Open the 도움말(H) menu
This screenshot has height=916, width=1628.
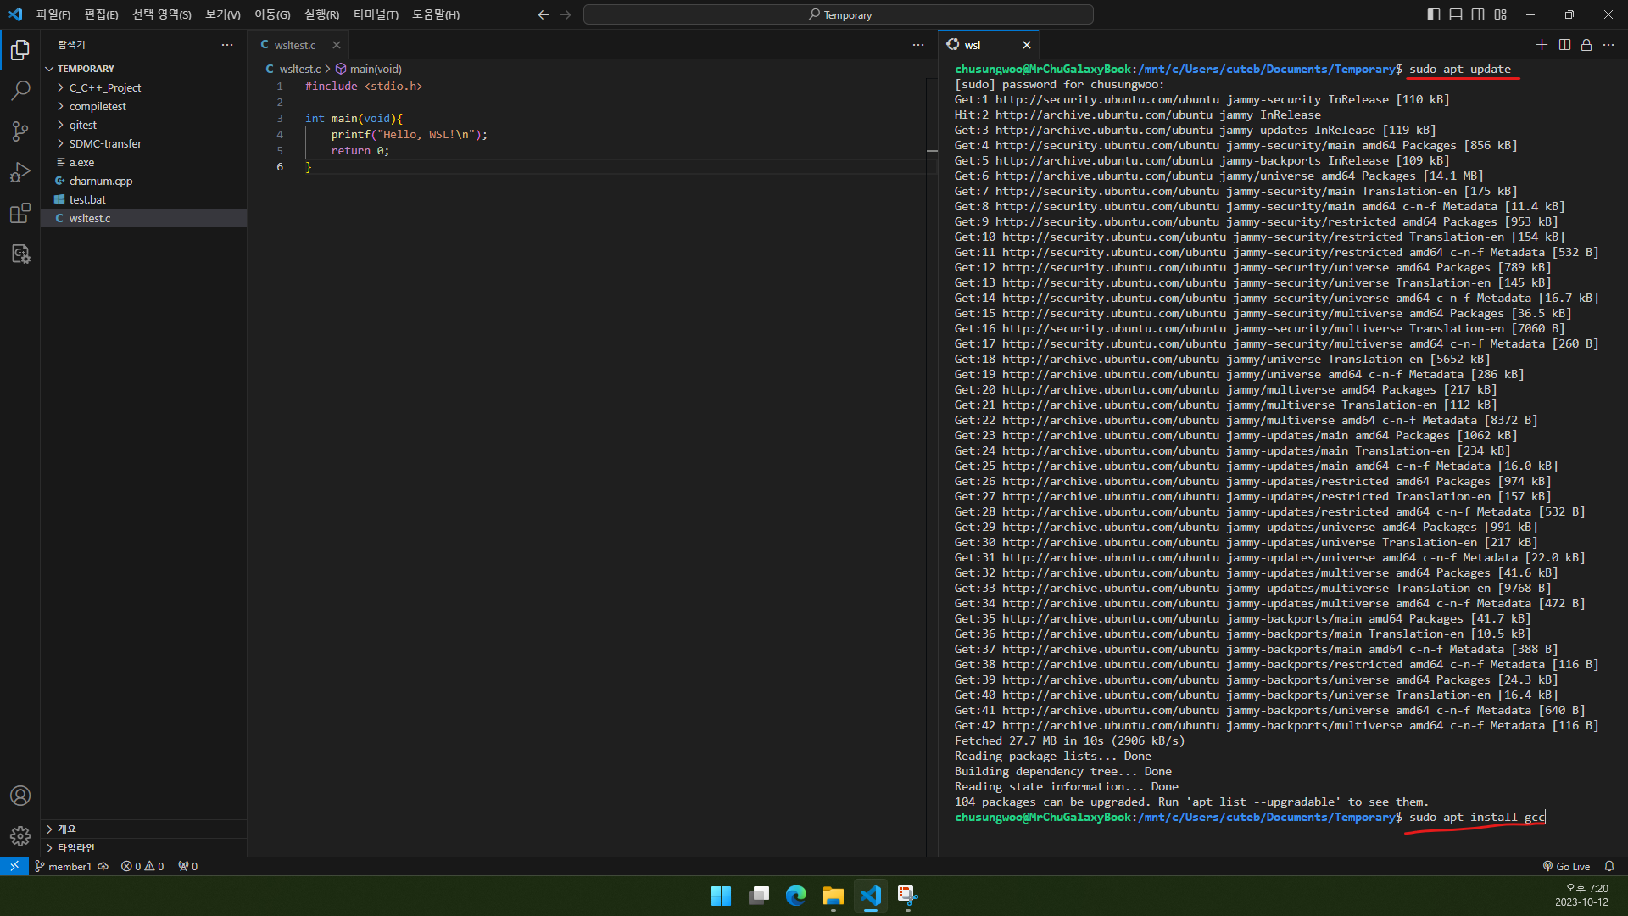point(436,14)
